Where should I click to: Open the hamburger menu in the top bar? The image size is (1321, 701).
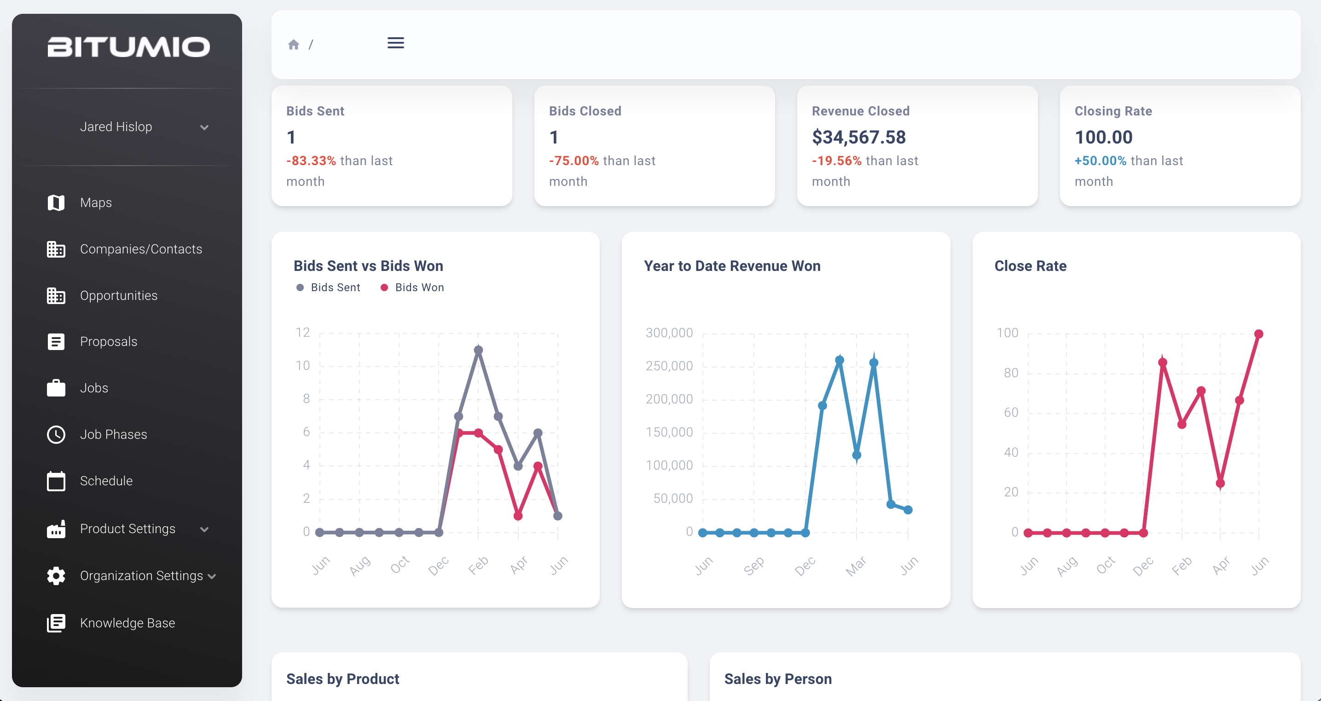click(x=395, y=42)
